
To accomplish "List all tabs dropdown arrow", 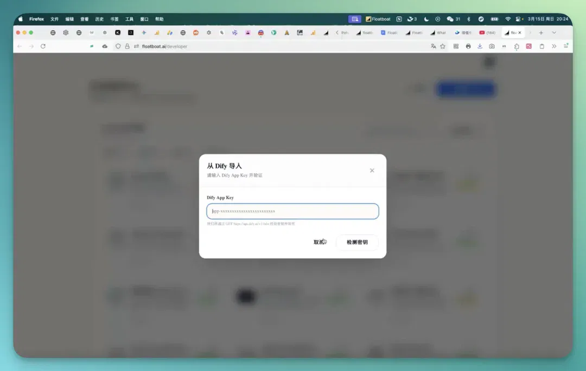I will pyautogui.click(x=554, y=33).
